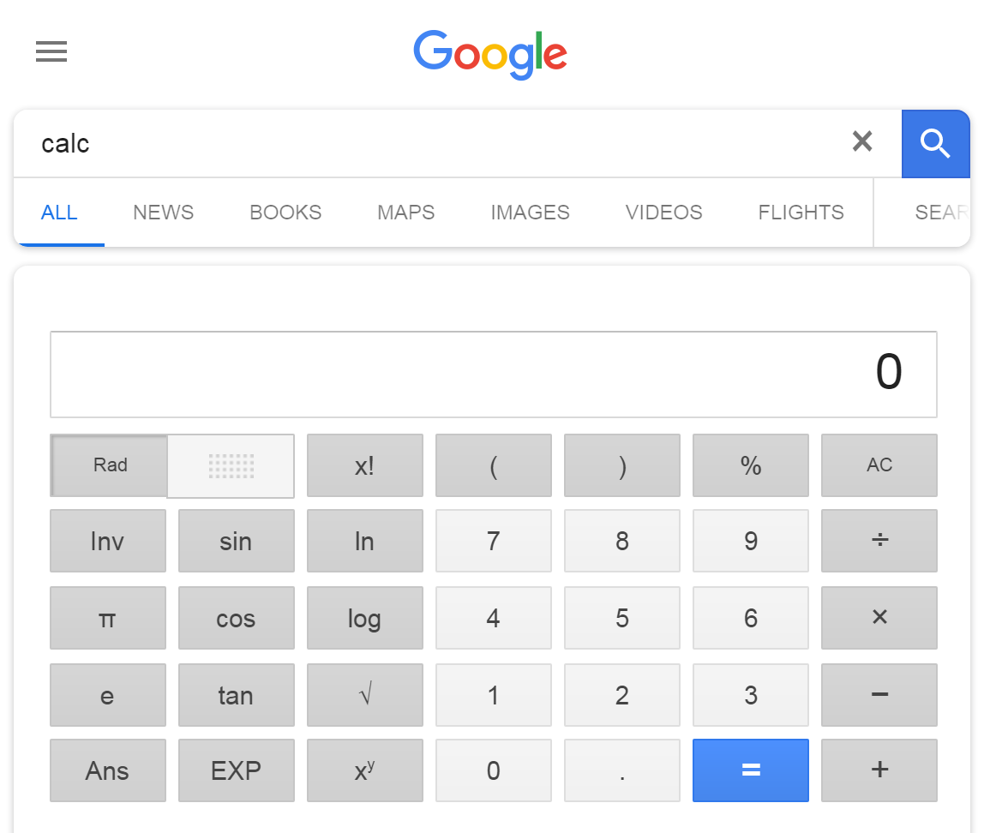
Task: Toggle Rad angle mode
Action: [108, 465]
